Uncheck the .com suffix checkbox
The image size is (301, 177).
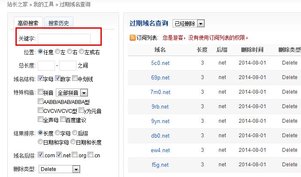(x=40, y=154)
